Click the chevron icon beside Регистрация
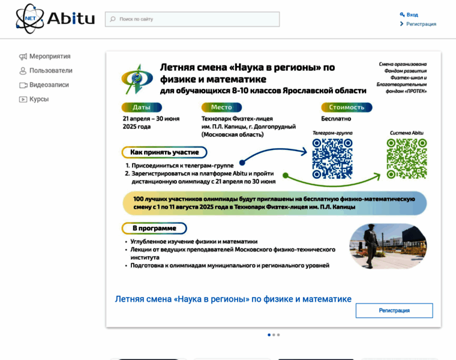This screenshot has height=360, width=456. pos(401,24)
